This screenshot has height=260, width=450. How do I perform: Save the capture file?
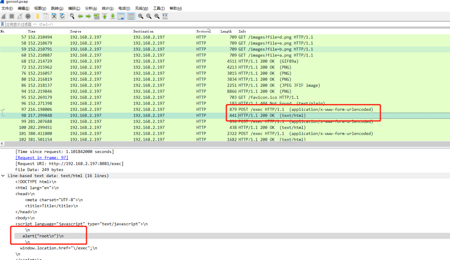(46, 16)
